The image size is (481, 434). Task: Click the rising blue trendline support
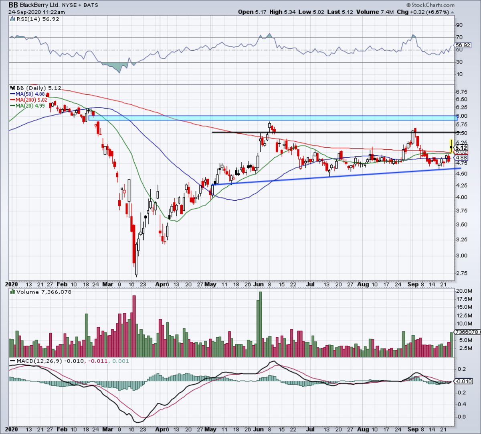point(333,176)
